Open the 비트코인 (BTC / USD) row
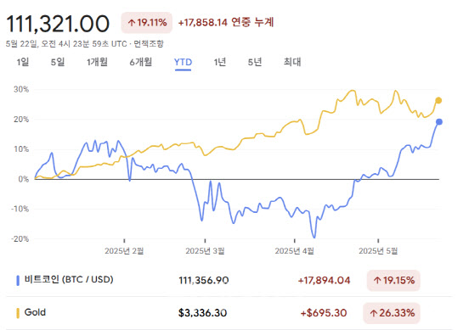Screen dimensions: 469x330 229,280
